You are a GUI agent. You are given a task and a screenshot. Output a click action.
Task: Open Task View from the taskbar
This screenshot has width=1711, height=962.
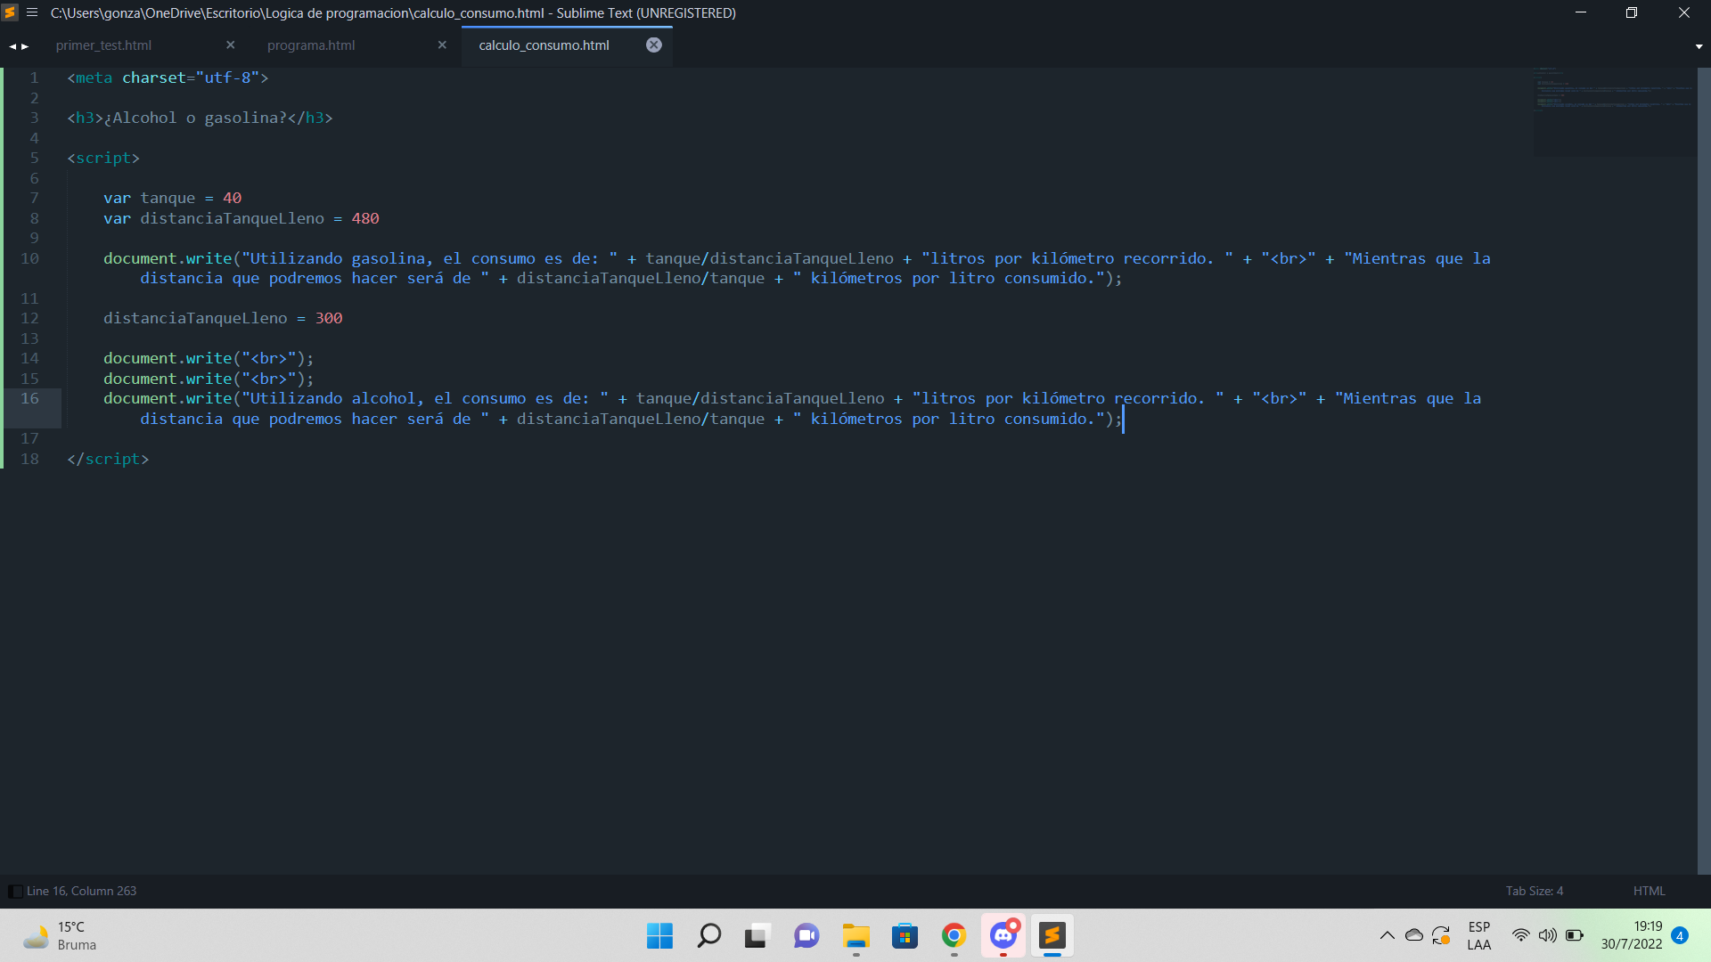point(757,935)
